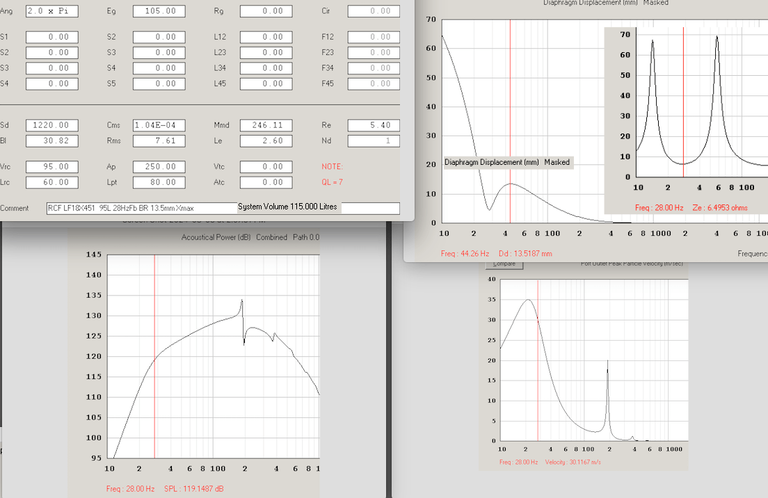This screenshot has width=768, height=498.
Task: Select the Lpt field showing 80.00
Action: click(159, 183)
